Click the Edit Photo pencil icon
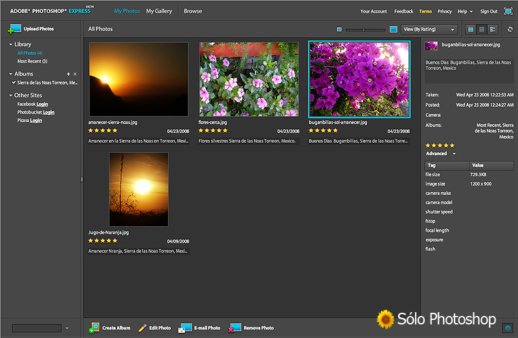The image size is (518, 338). (x=142, y=328)
